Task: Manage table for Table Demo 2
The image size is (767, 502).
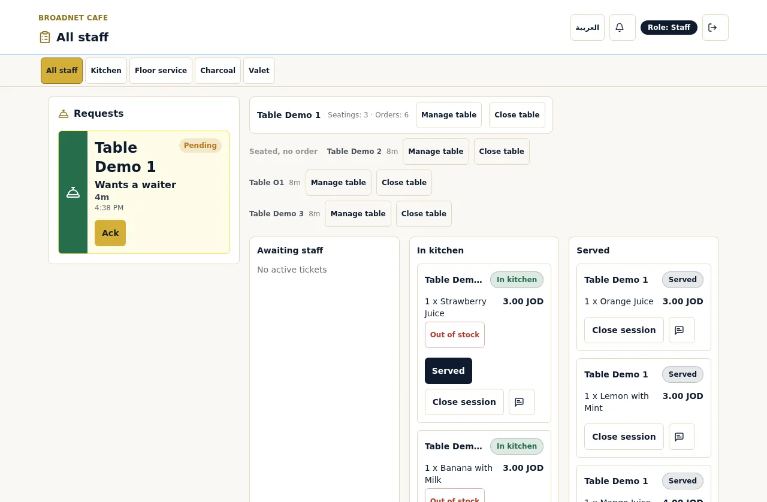Action: (436, 152)
